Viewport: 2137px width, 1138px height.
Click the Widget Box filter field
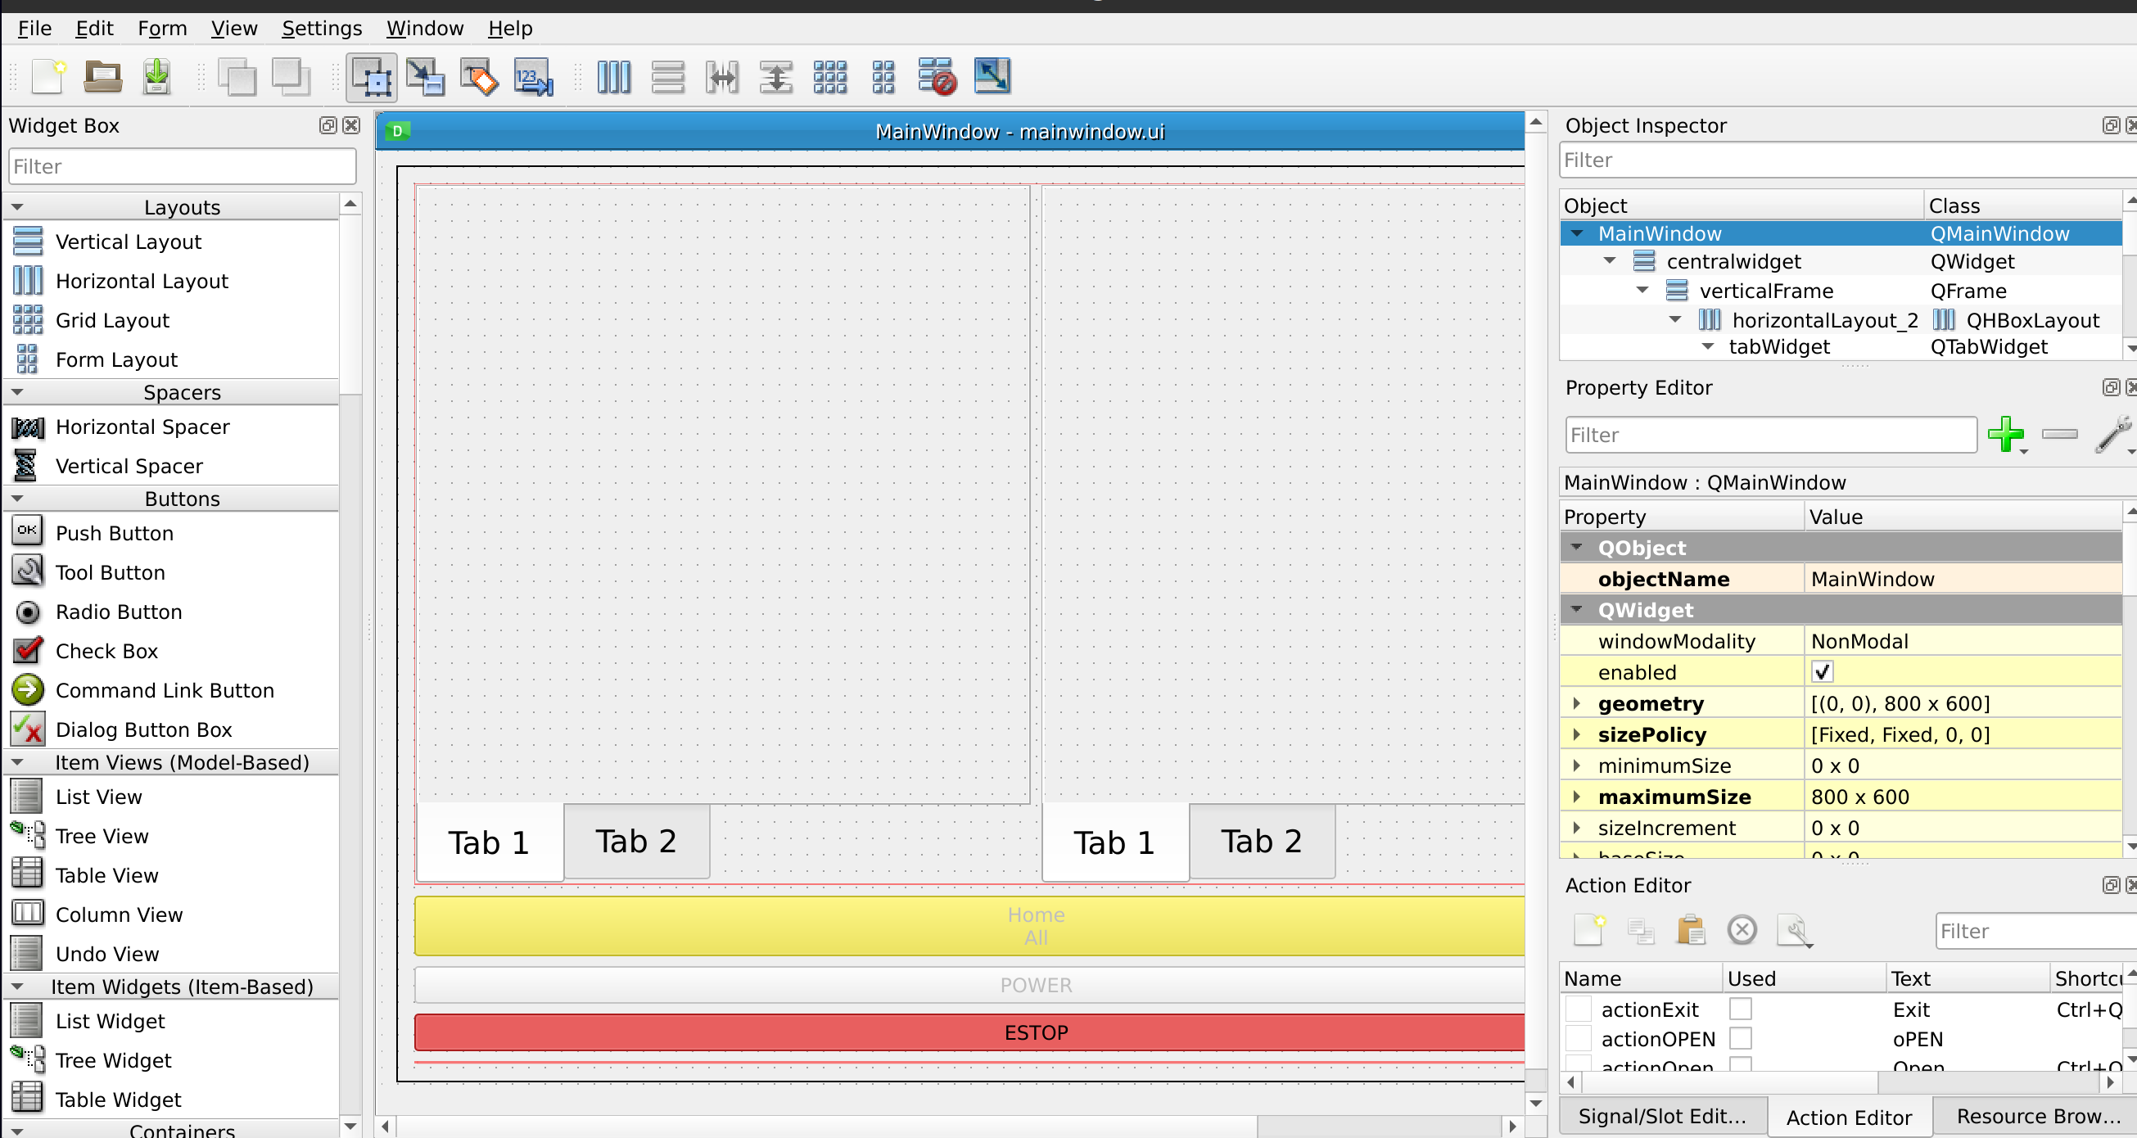183,166
